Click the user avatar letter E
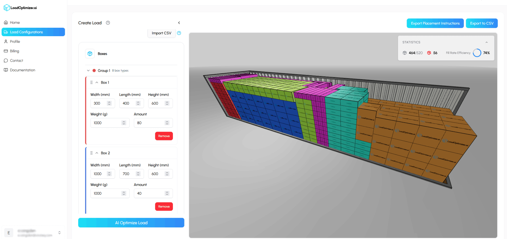 9,233
